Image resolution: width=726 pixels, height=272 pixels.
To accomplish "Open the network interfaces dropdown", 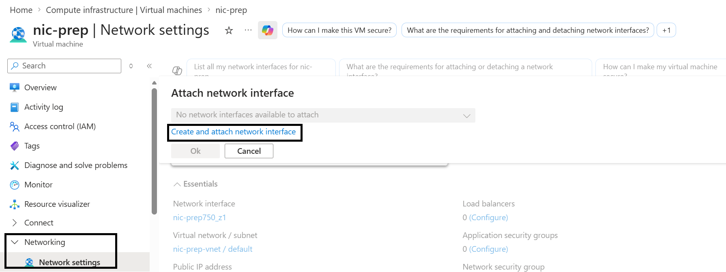I will pyautogui.click(x=323, y=115).
